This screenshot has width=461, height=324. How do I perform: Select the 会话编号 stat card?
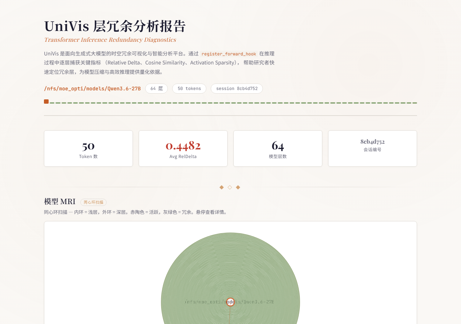pos(372,148)
